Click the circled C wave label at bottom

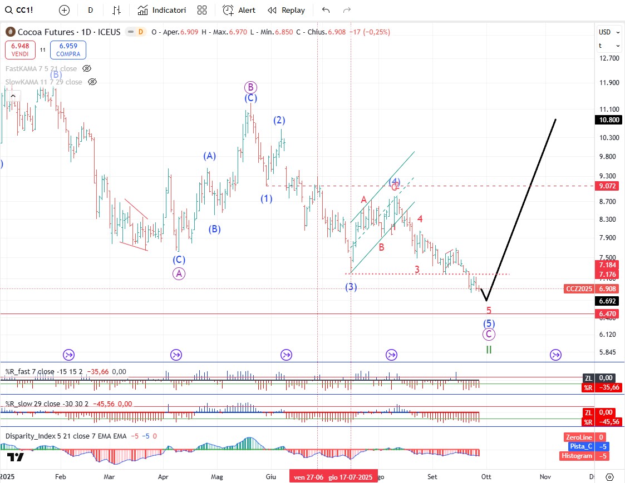pyautogui.click(x=489, y=334)
